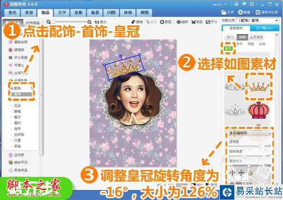
Task: Adjust the 透明度 transparency slider handle
Action: 260,146
